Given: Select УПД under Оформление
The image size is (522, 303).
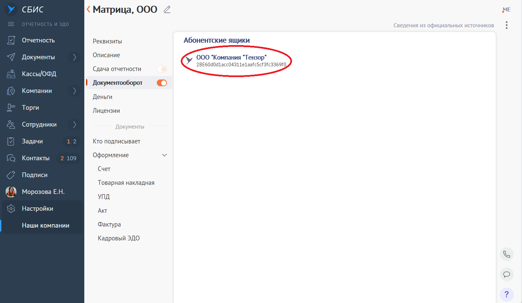Looking at the screenshot, I should [104, 197].
